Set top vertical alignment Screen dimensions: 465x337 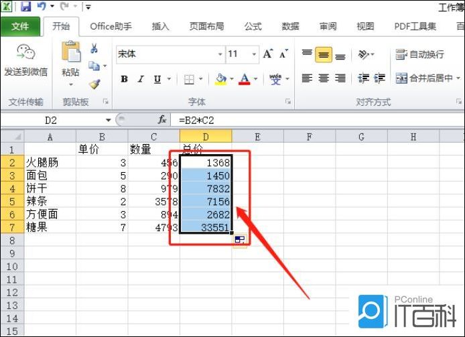(x=307, y=54)
